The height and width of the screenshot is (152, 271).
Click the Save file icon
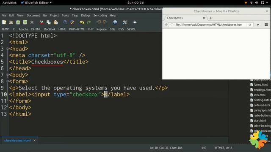point(18,22)
